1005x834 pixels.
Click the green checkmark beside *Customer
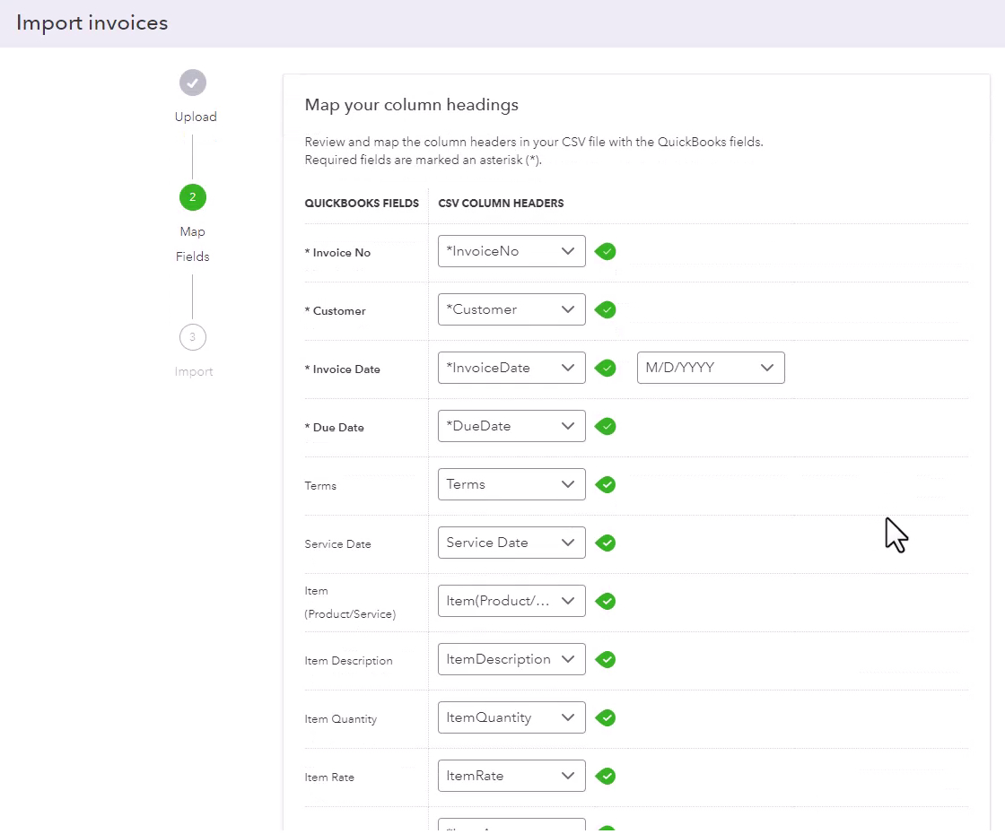coord(605,310)
